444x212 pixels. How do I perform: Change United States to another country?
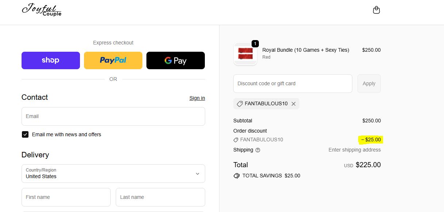tap(113, 173)
